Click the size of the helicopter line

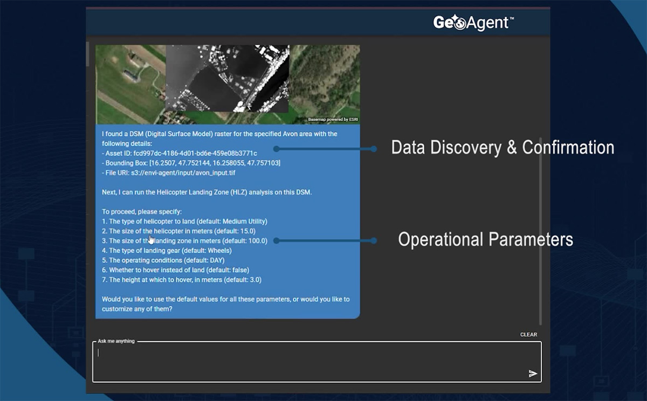coord(178,231)
